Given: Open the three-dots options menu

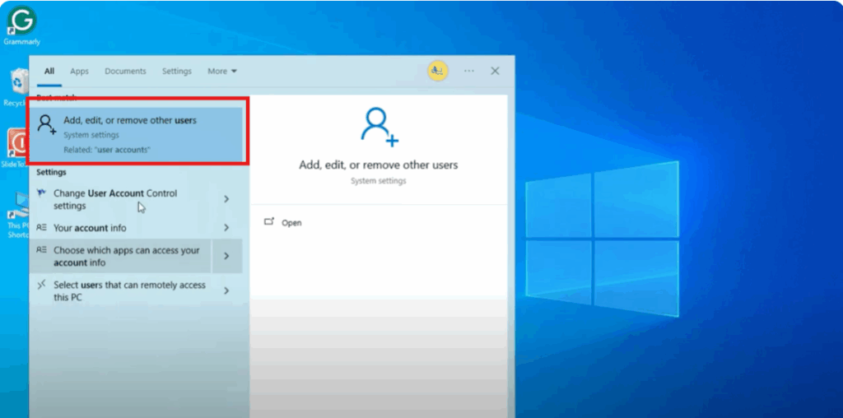Looking at the screenshot, I should 468,71.
